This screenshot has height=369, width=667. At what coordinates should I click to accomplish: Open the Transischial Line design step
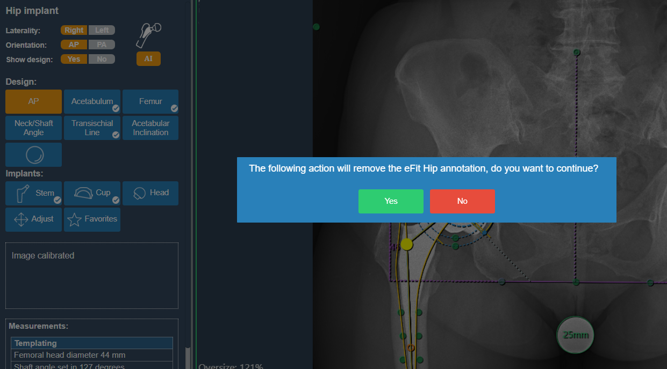pyautogui.click(x=92, y=128)
